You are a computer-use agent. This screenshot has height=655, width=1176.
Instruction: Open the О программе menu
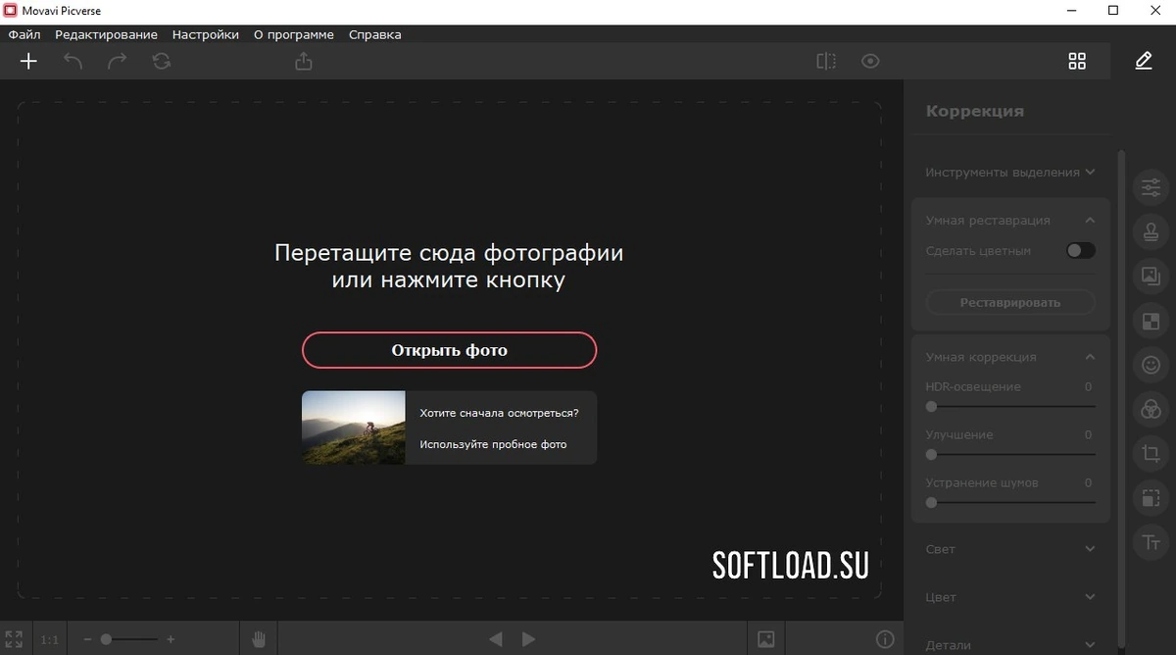[294, 34]
